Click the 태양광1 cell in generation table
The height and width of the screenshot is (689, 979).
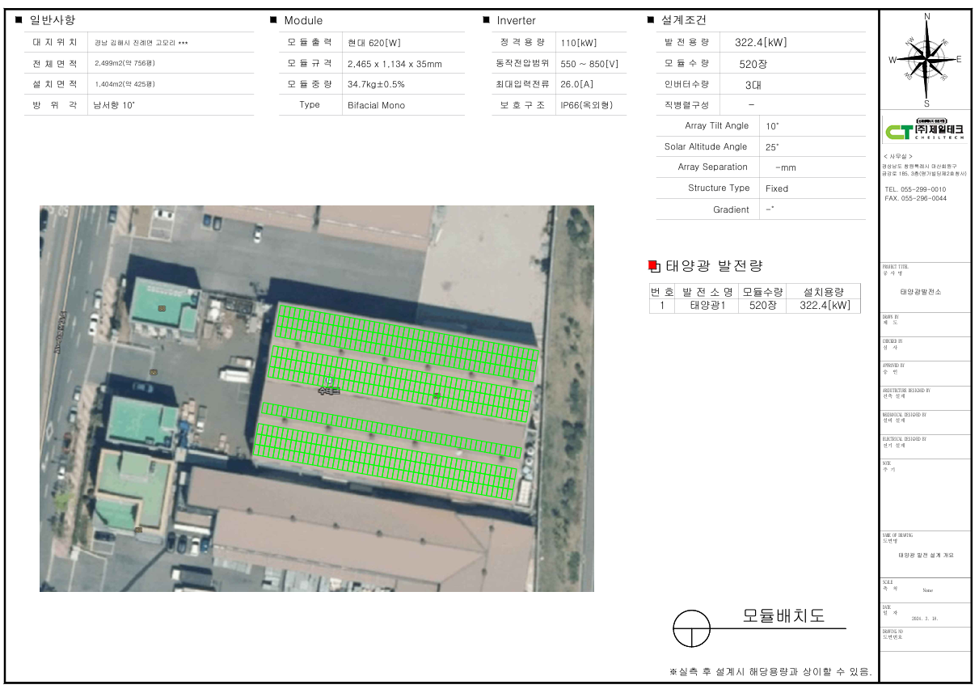coord(709,306)
